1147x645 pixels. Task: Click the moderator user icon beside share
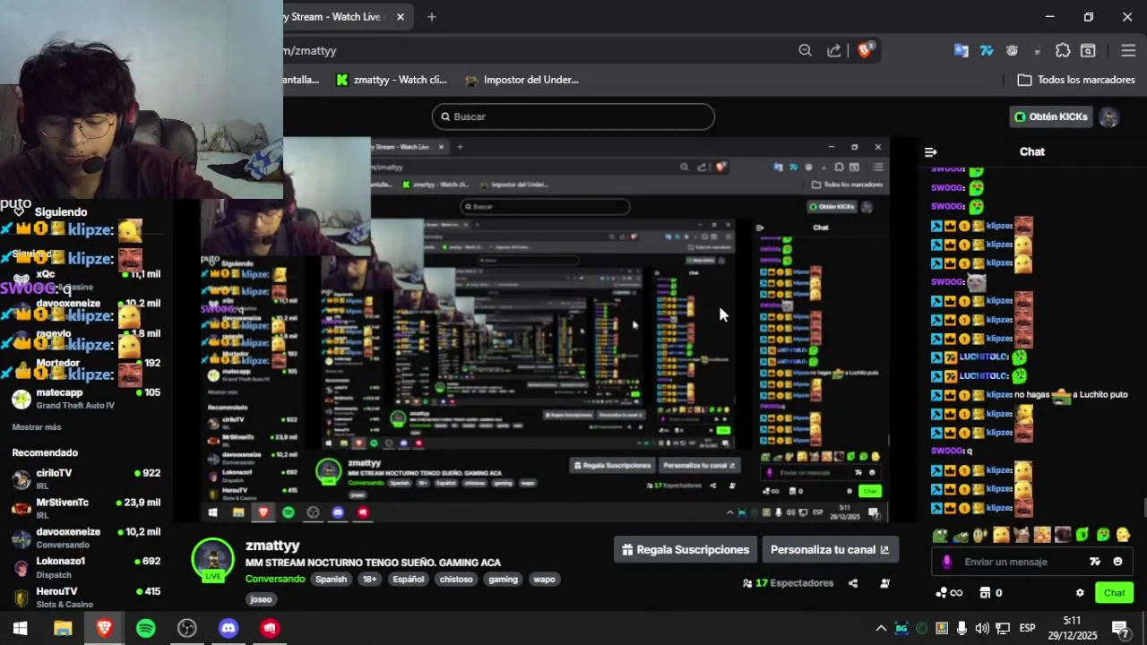coord(884,583)
